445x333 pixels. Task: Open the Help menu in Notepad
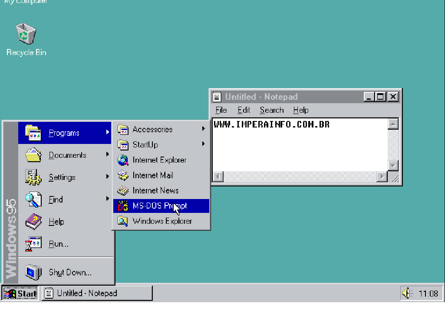301,110
